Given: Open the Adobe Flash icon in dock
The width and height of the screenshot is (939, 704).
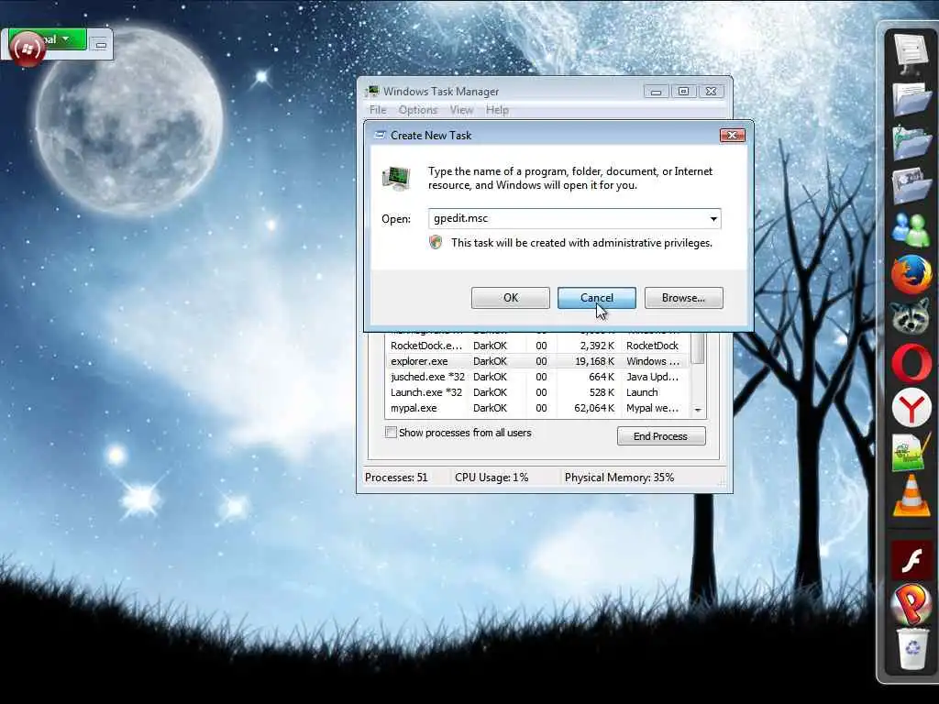Looking at the screenshot, I should tap(911, 561).
